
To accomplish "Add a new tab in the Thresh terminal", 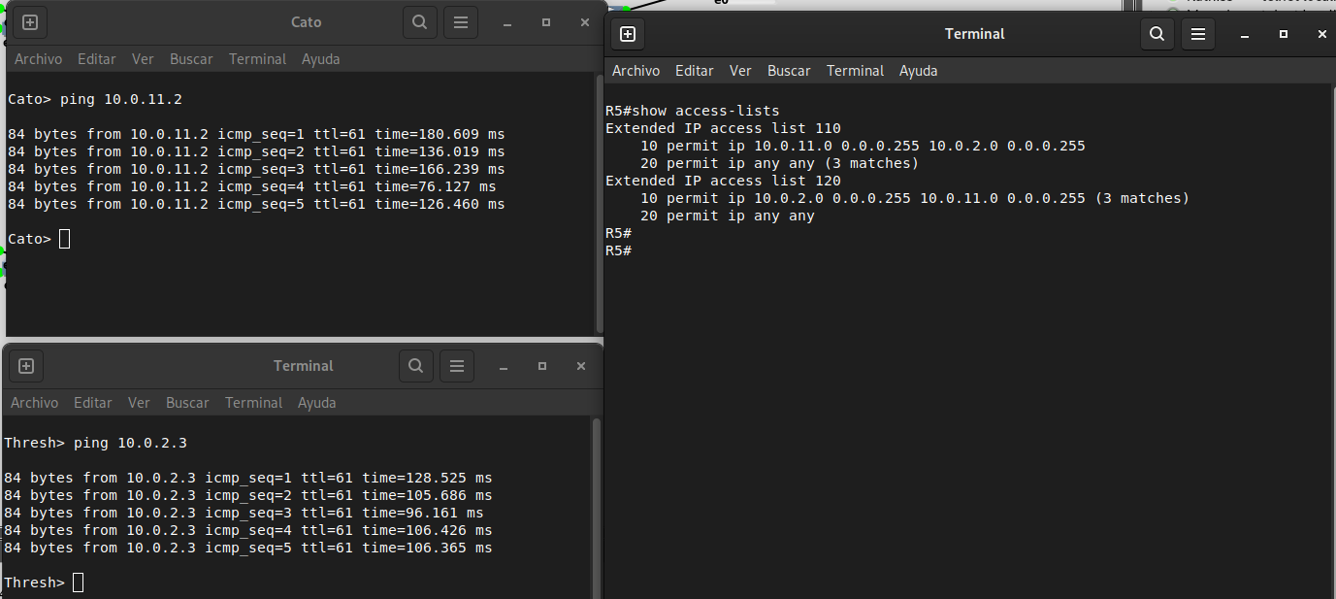I will pyautogui.click(x=26, y=366).
